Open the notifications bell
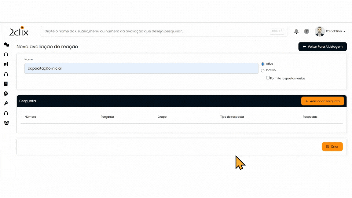This screenshot has height=198, width=352. click(296, 31)
